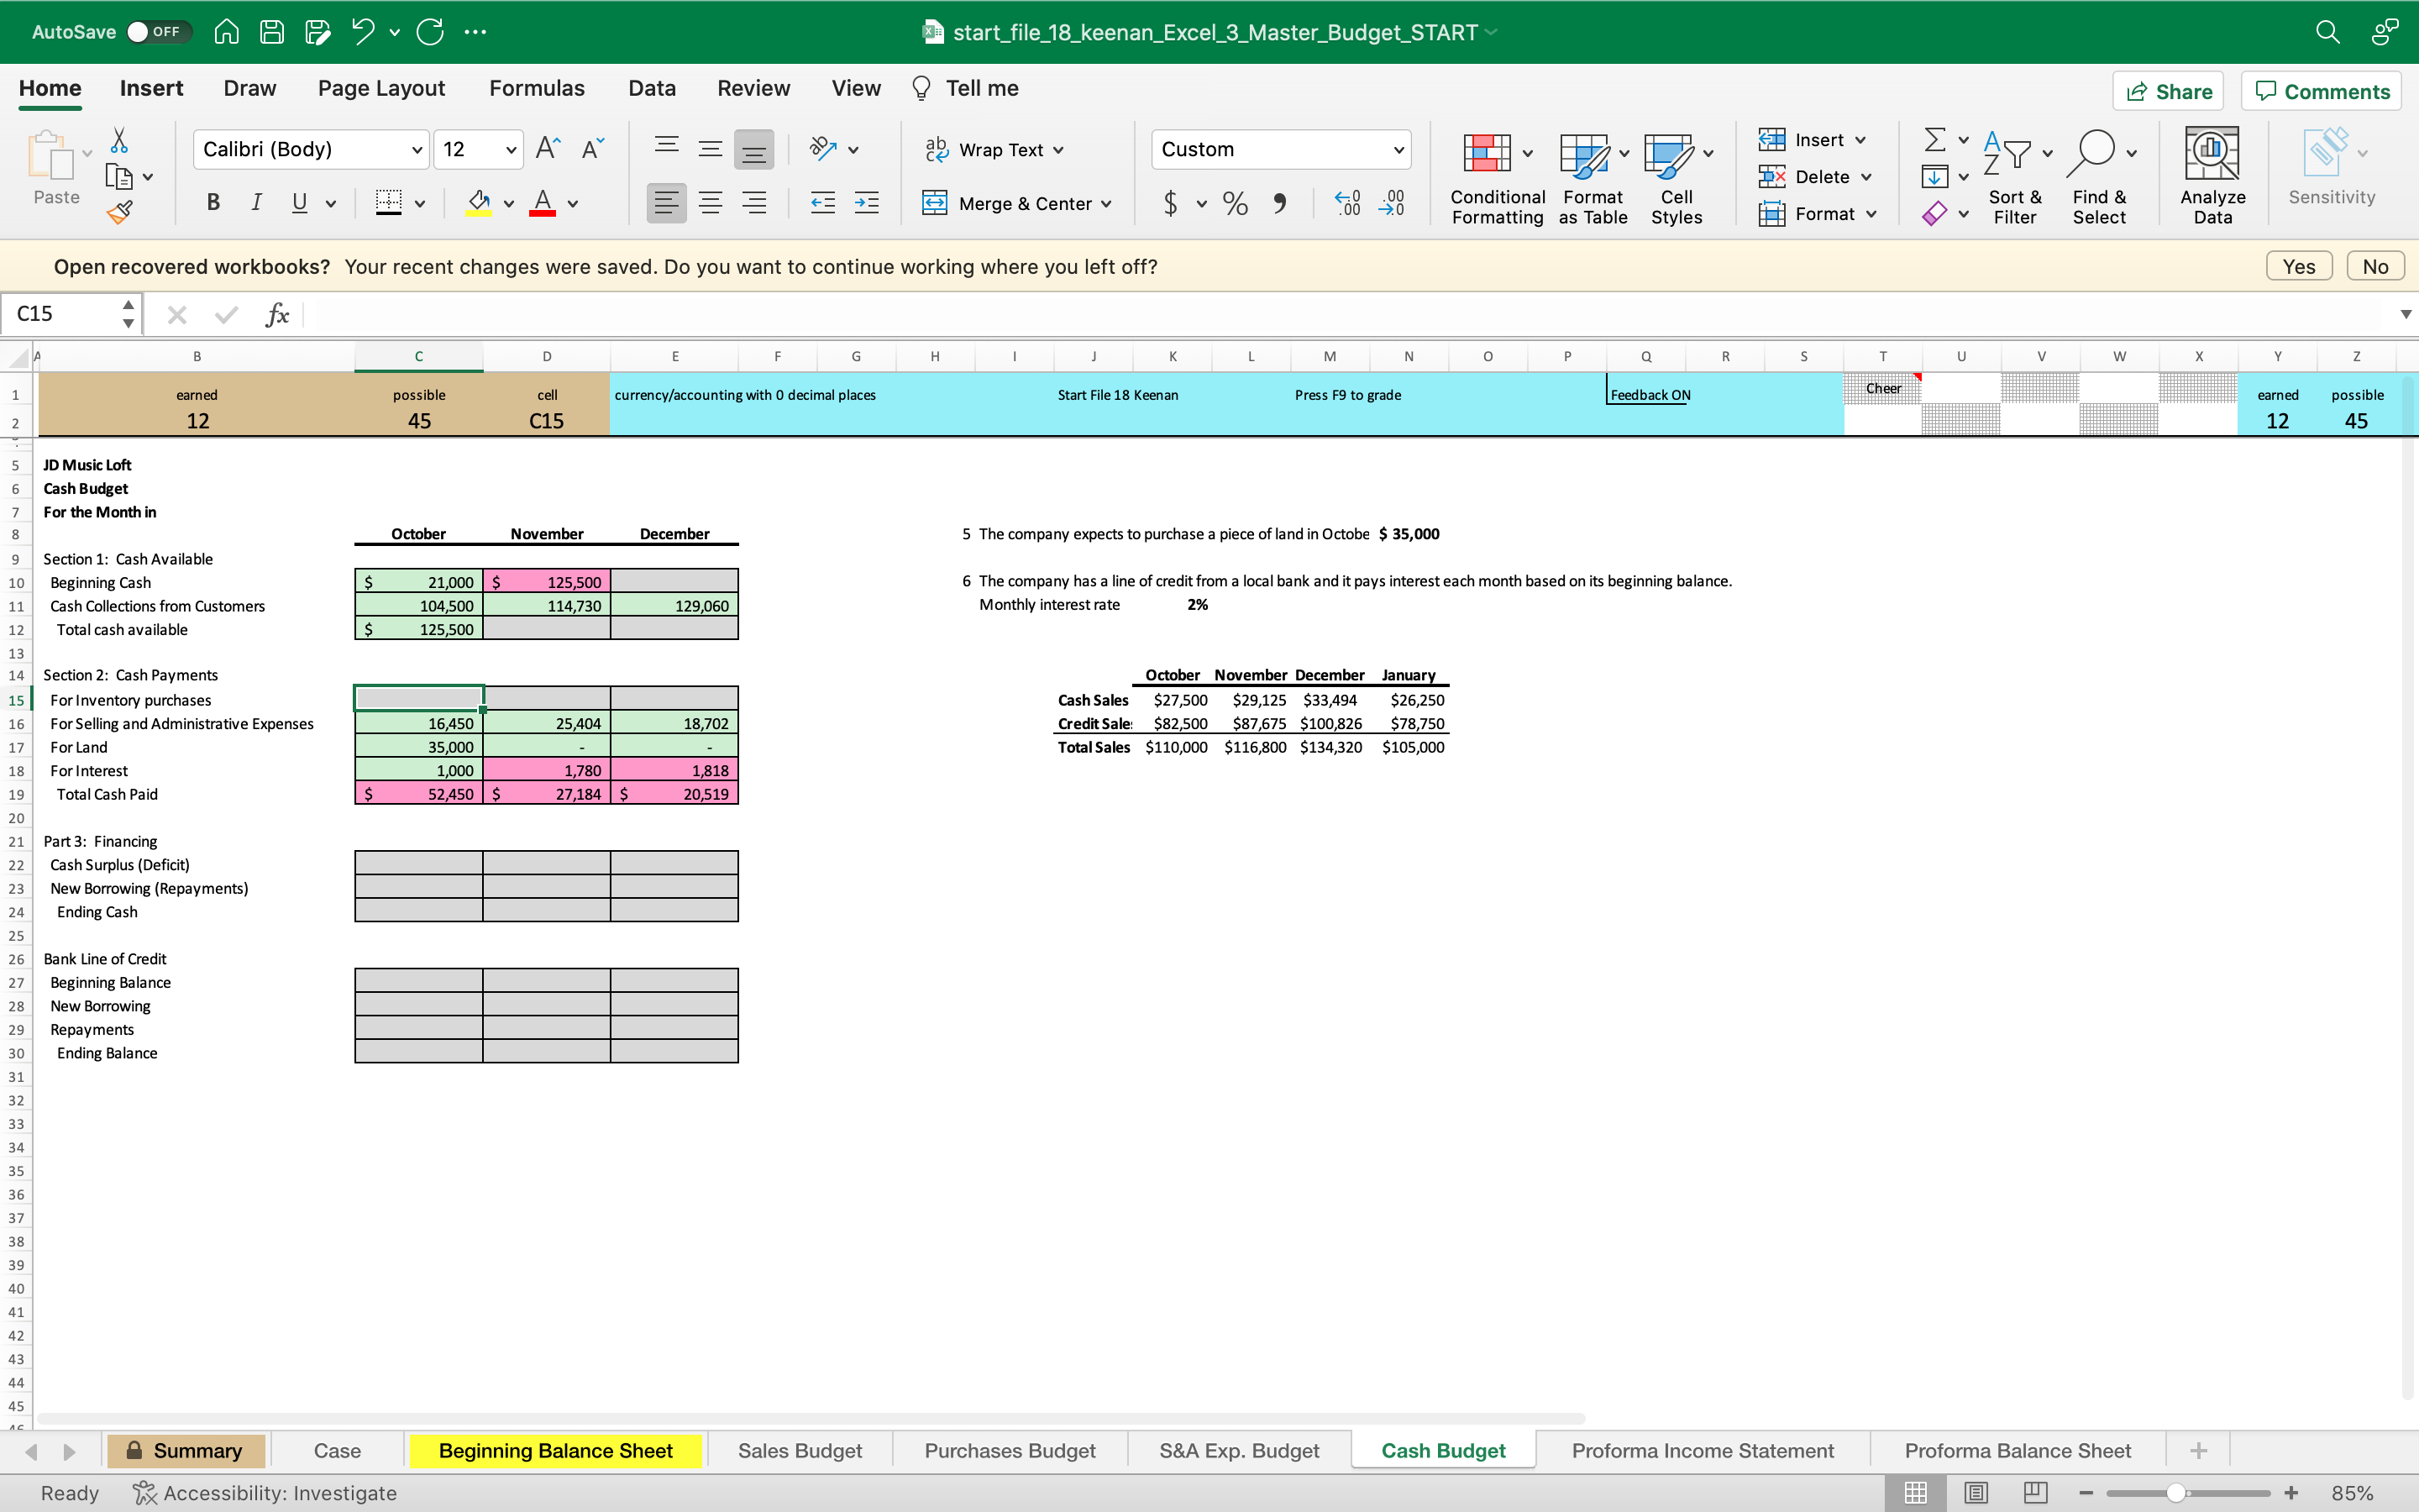Open the Formulas ribbon tab
The width and height of the screenshot is (2419, 1512).
tap(536, 88)
